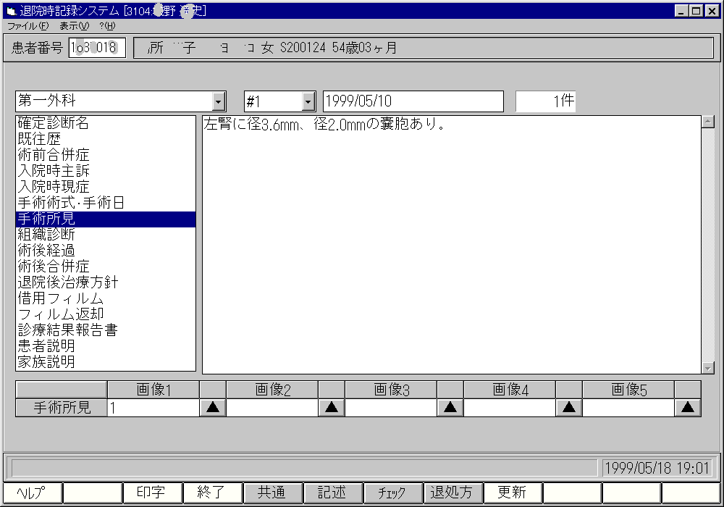
Task: Select 確定診断名 in the section list
Action: click(x=54, y=123)
